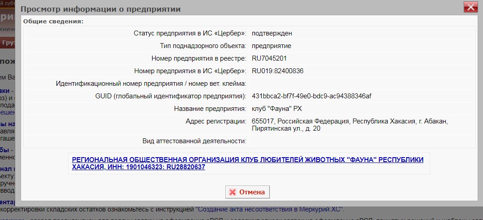Click label "Вид аттестованной деятельности:"
The image size is (483, 220).
pyautogui.click(x=194, y=141)
